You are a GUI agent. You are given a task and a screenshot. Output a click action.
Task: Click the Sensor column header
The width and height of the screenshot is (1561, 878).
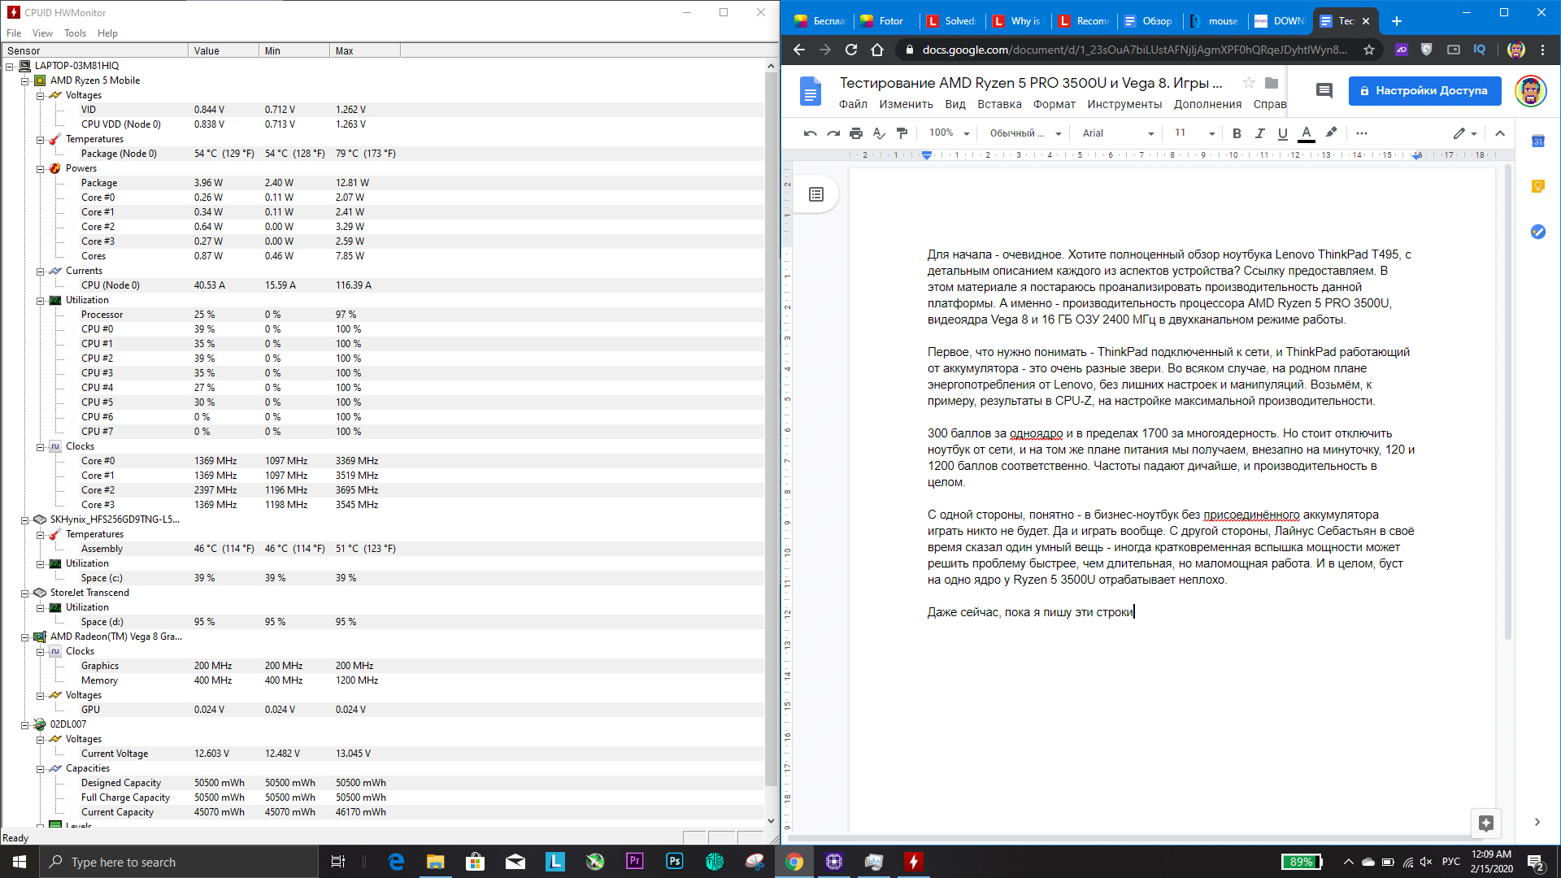coord(94,50)
